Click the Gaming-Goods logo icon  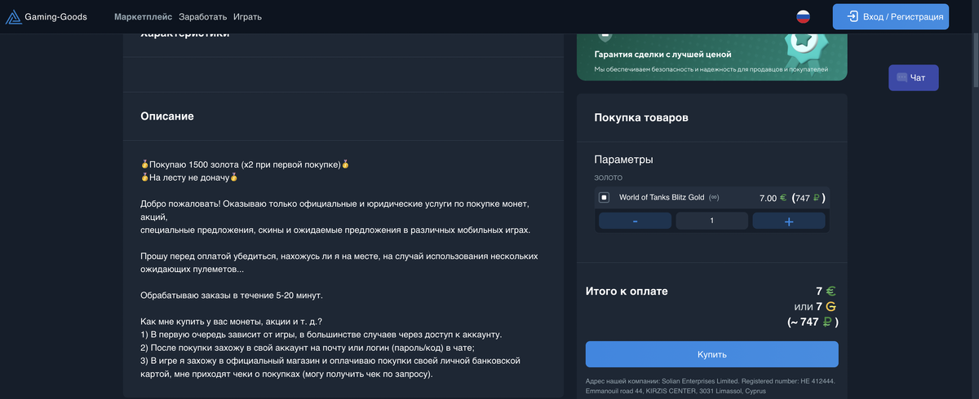click(x=13, y=16)
